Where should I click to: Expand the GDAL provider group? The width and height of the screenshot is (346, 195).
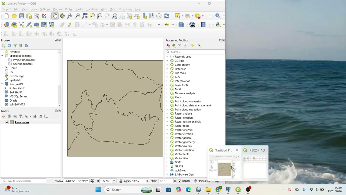[167, 162]
